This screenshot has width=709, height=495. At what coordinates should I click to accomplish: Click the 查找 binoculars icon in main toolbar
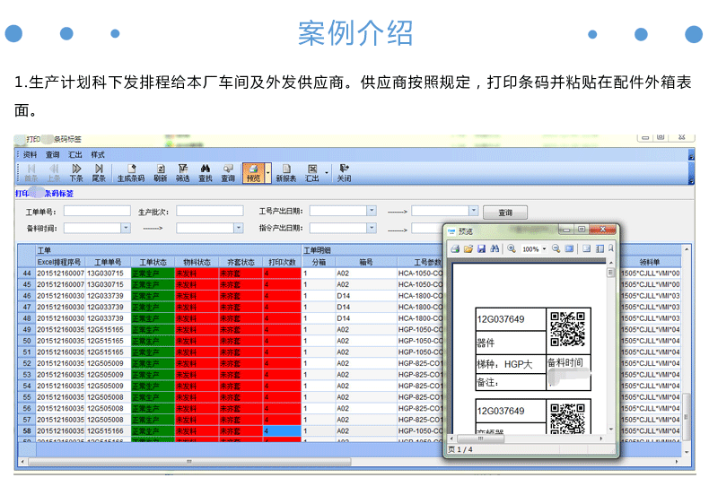tap(205, 171)
